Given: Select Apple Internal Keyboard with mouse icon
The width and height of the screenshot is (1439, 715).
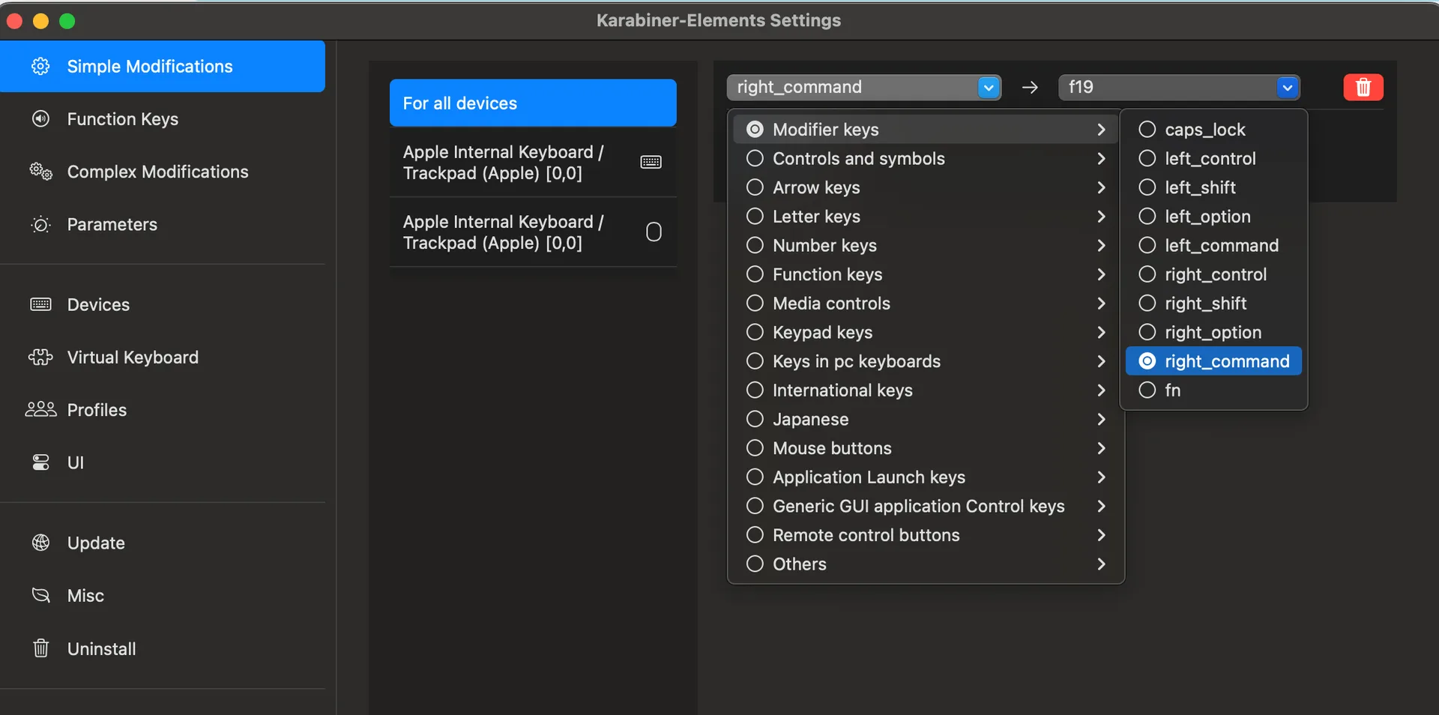Looking at the screenshot, I should [x=533, y=232].
